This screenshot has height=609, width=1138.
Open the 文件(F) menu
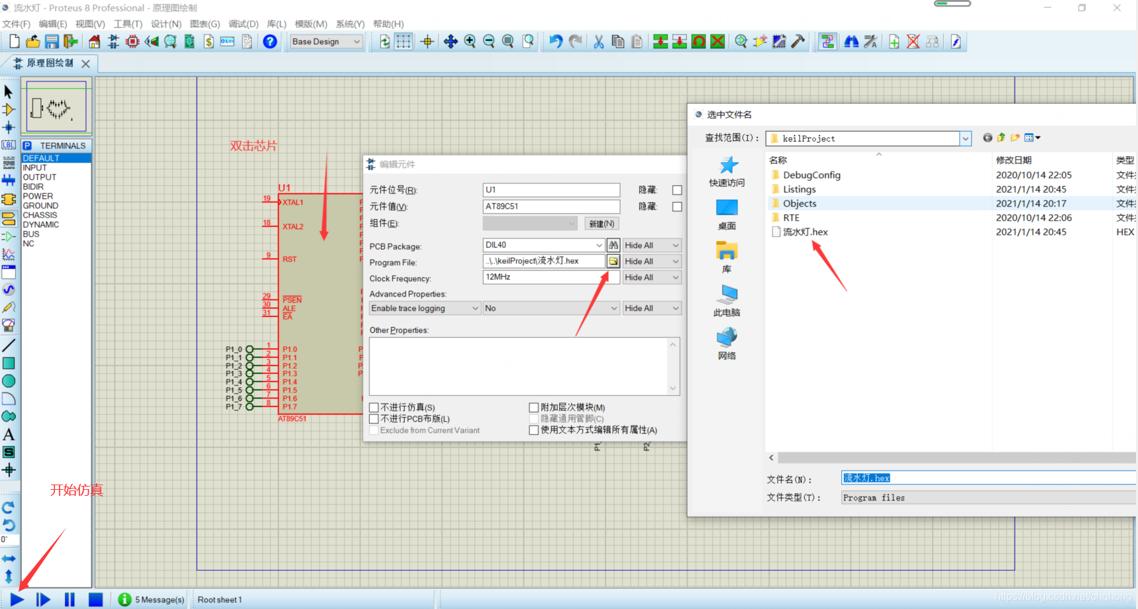16,24
